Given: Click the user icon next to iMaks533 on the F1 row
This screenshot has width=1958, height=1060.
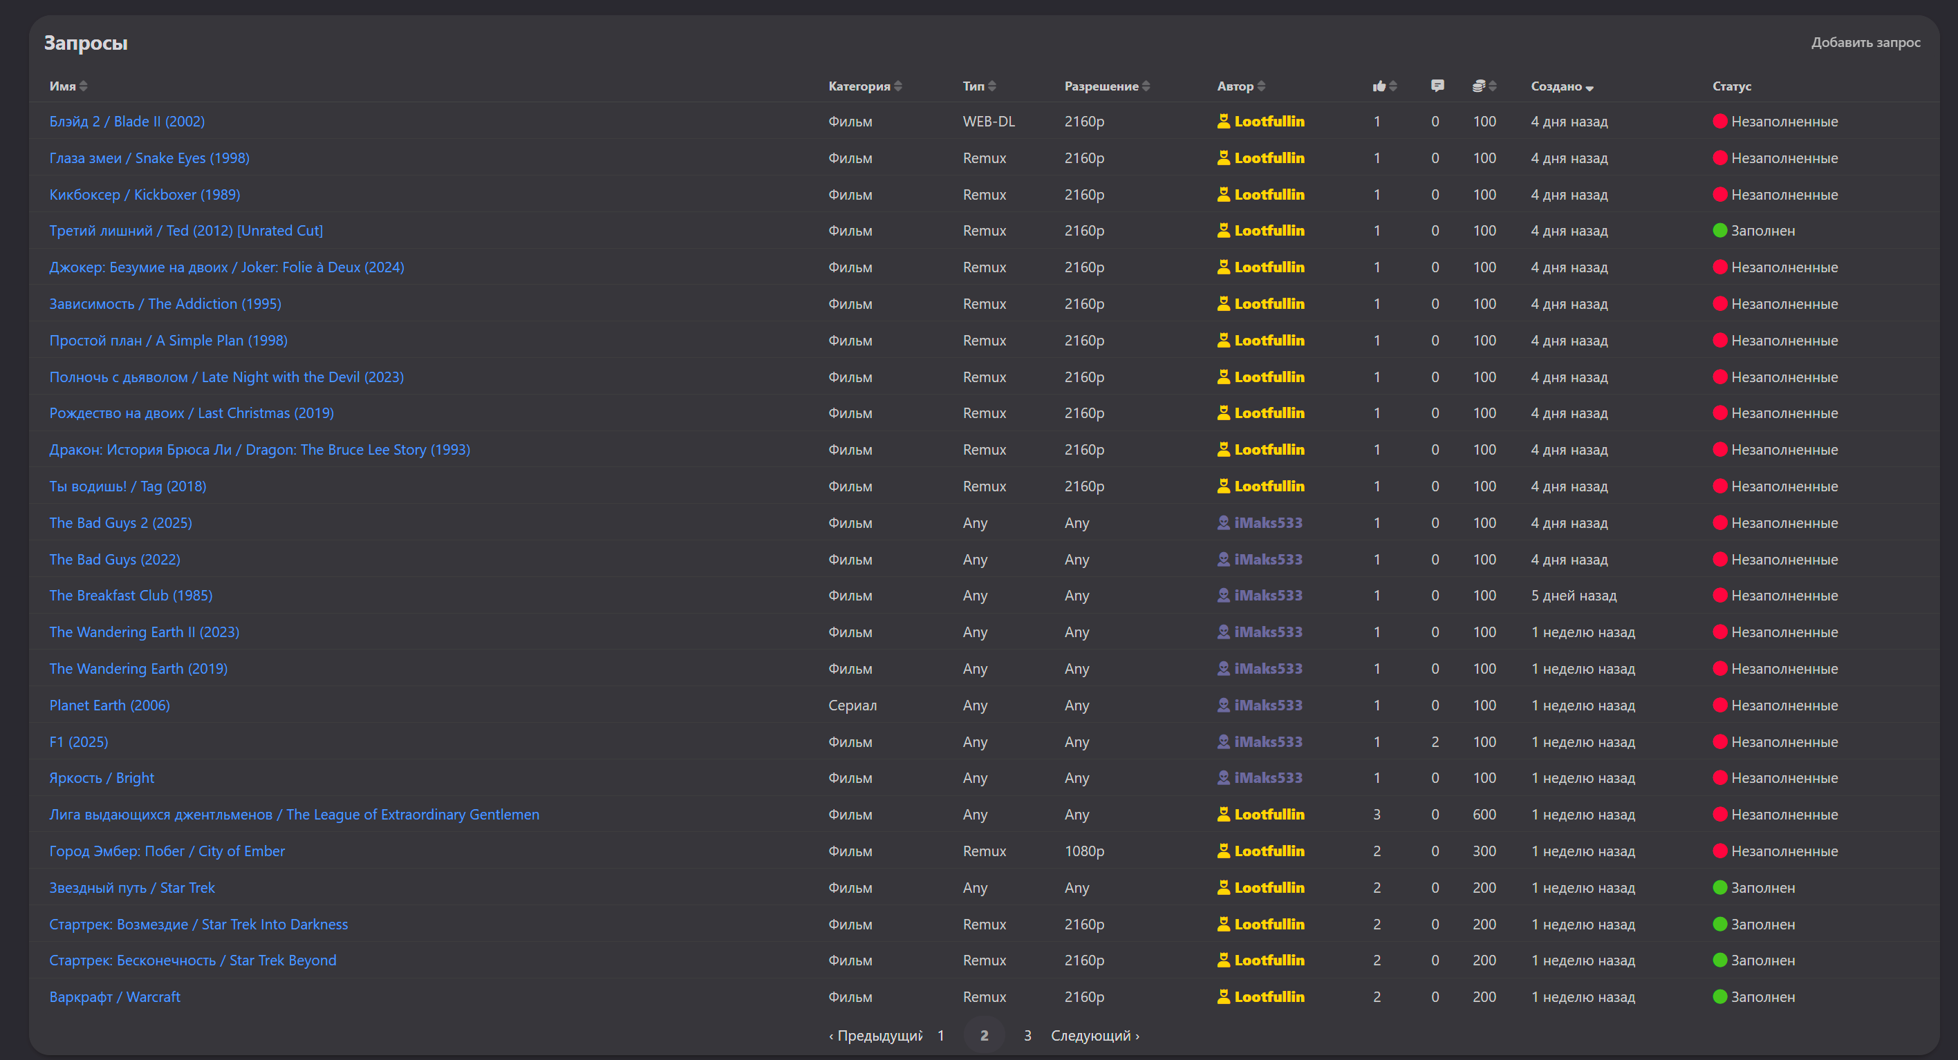Looking at the screenshot, I should click(1223, 741).
